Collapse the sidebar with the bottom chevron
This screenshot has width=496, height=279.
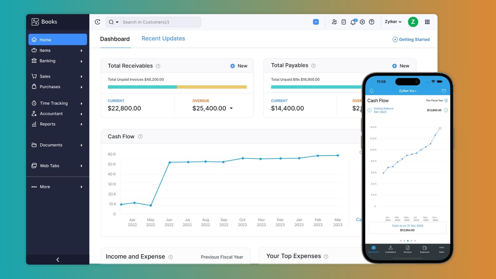58,260
